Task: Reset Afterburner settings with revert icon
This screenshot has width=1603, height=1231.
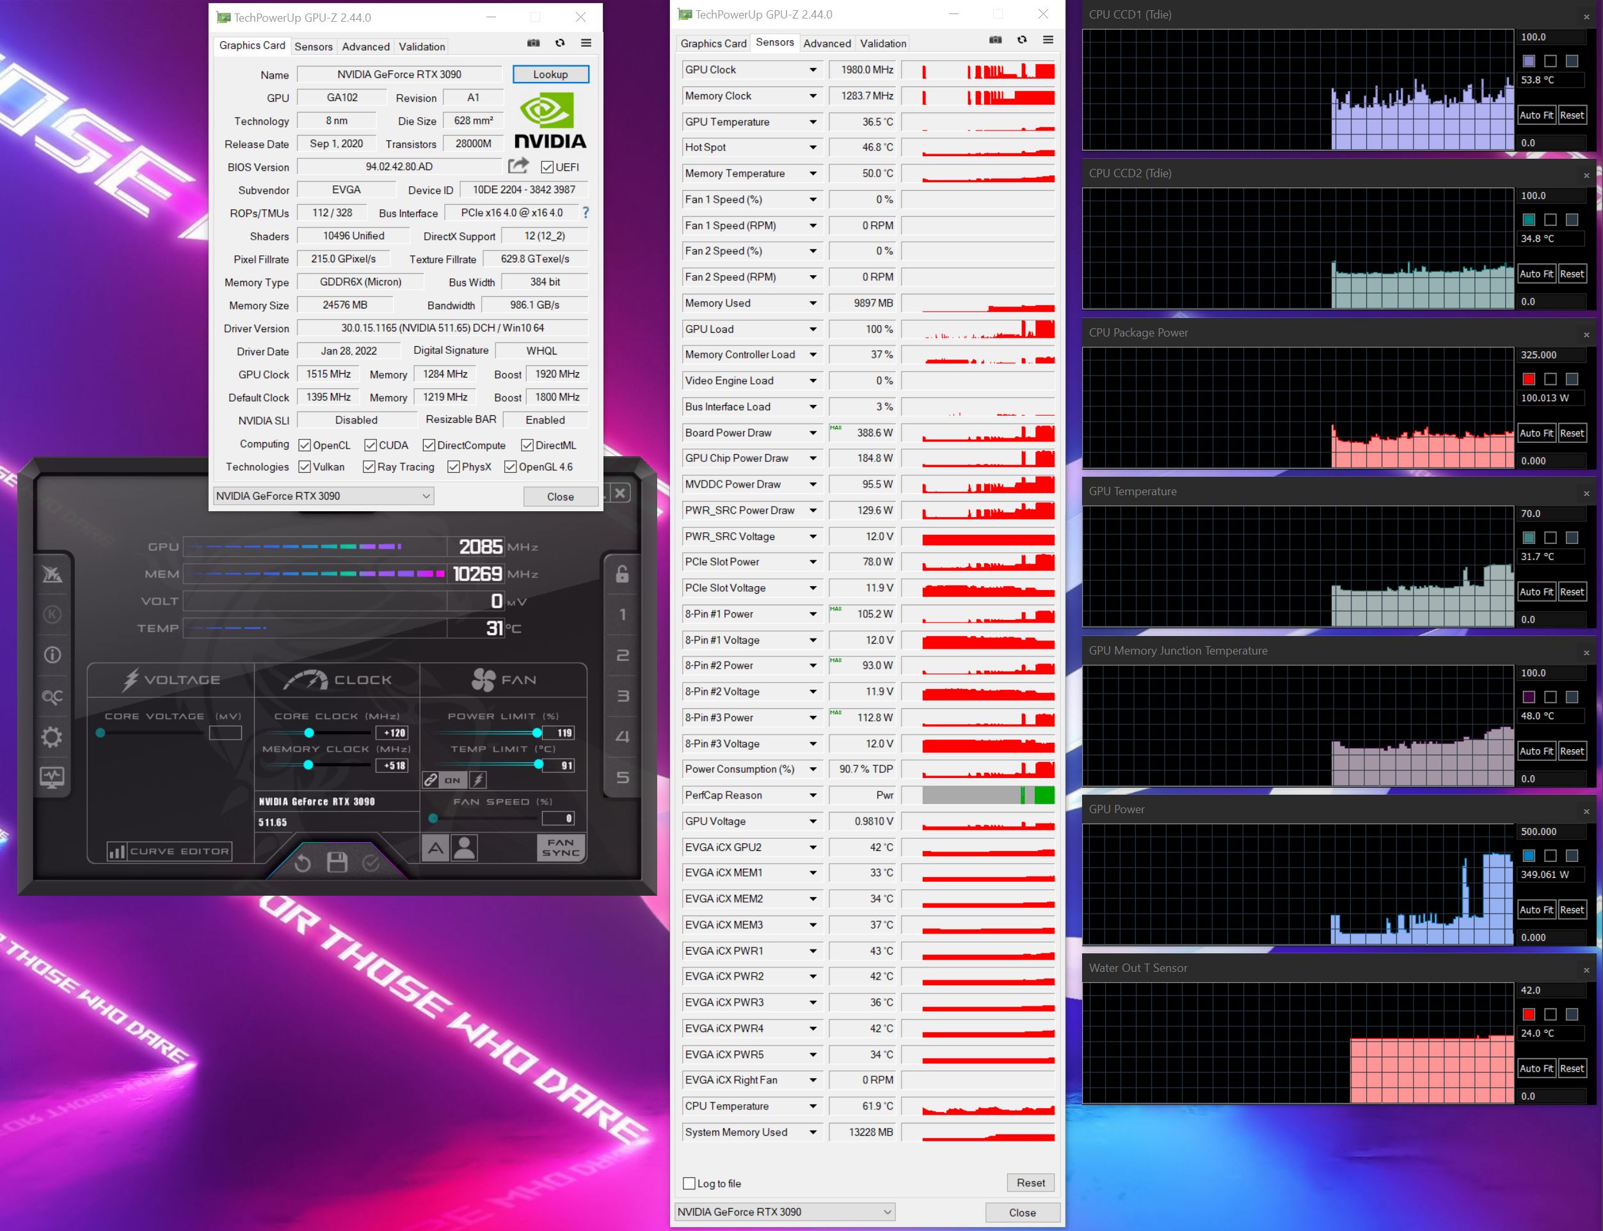Action: click(x=302, y=862)
